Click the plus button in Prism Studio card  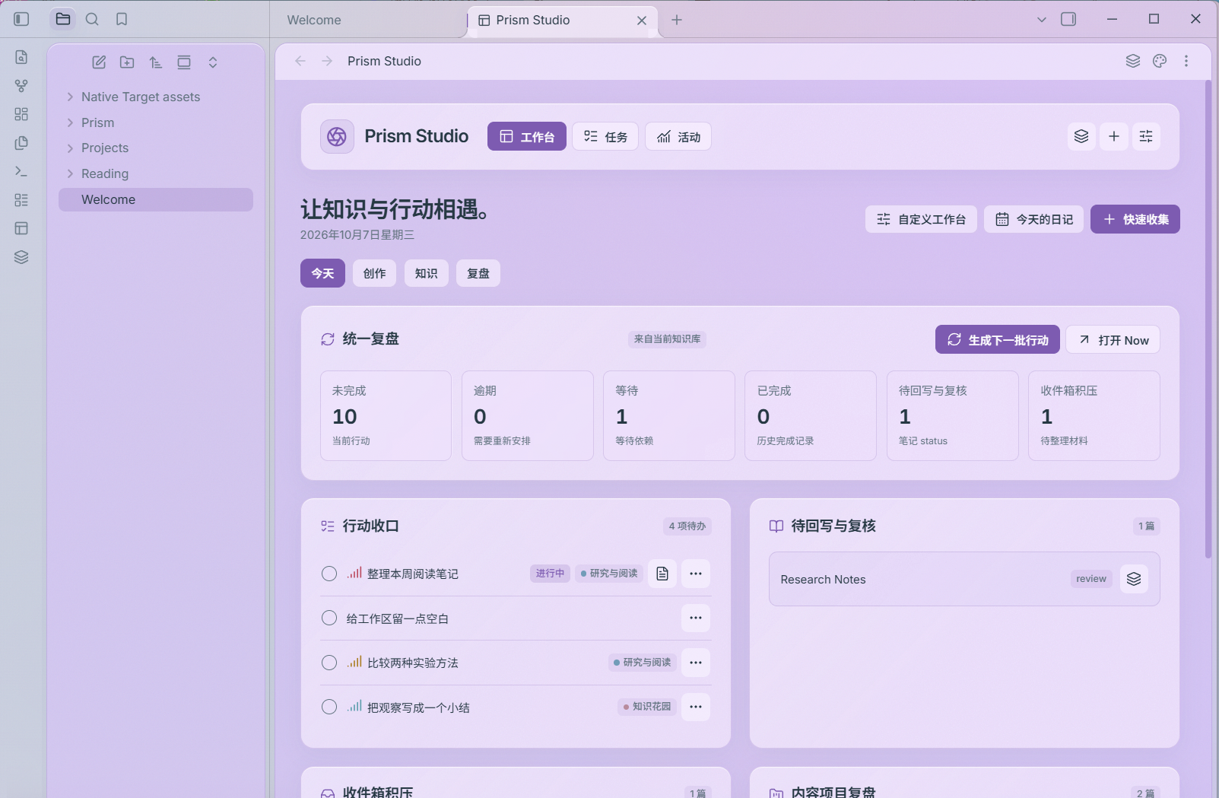[1114, 136]
